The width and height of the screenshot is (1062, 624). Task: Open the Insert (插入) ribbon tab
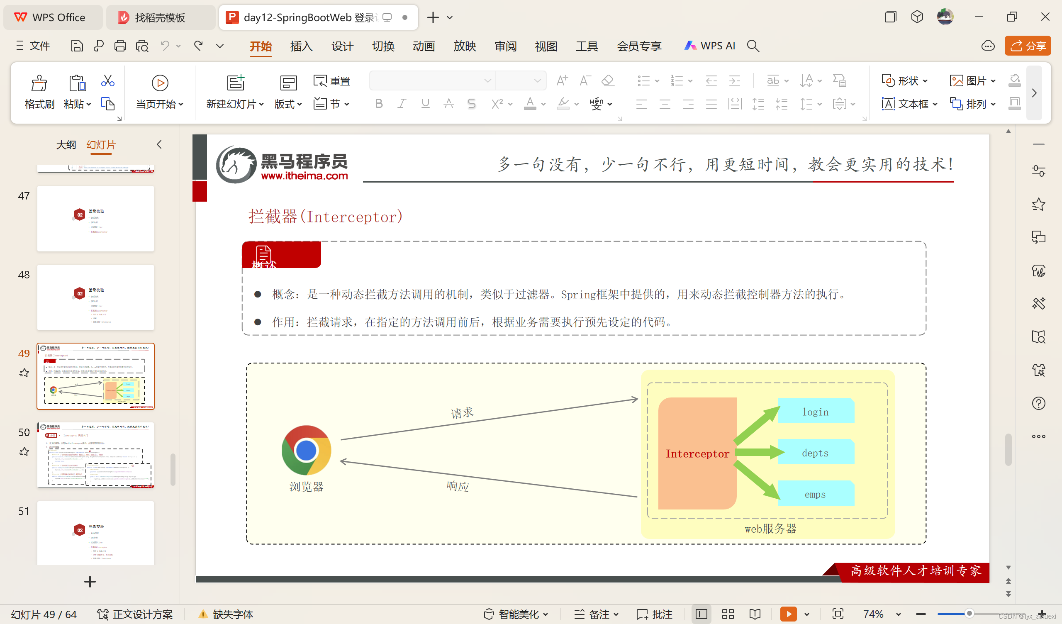pyautogui.click(x=301, y=46)
